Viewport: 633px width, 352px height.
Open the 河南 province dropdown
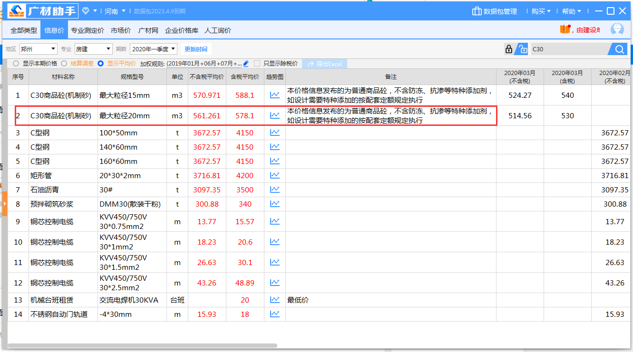(115, 11)
